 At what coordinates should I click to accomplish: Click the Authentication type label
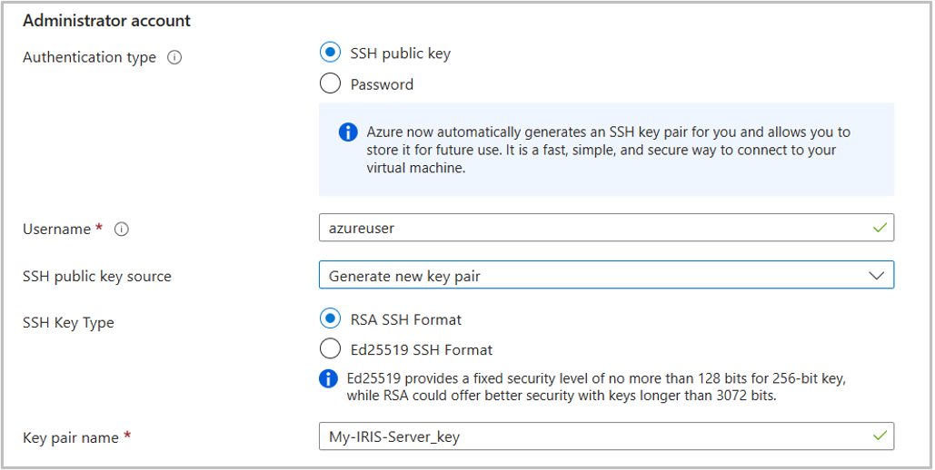pos(89,57)
